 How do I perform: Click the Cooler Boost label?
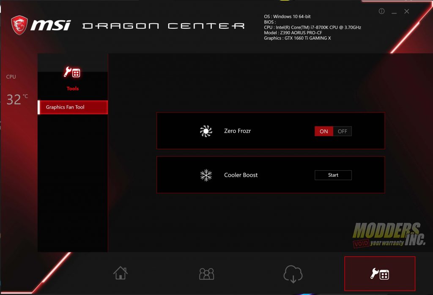[241, 175]
